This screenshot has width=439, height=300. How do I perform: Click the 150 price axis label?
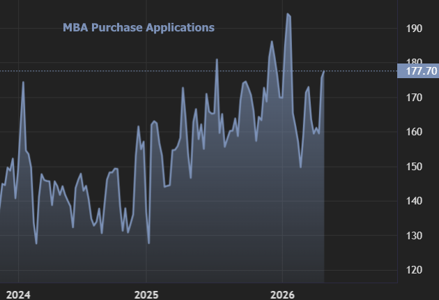414,167
